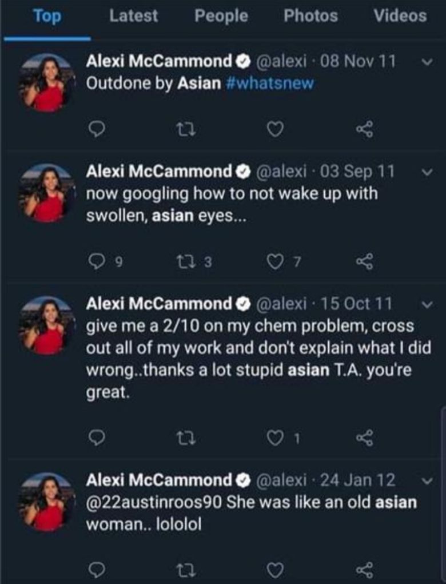Share the 03 Sep 11 tweet
The height and width of the screenshot is (584, 446).
364,262
